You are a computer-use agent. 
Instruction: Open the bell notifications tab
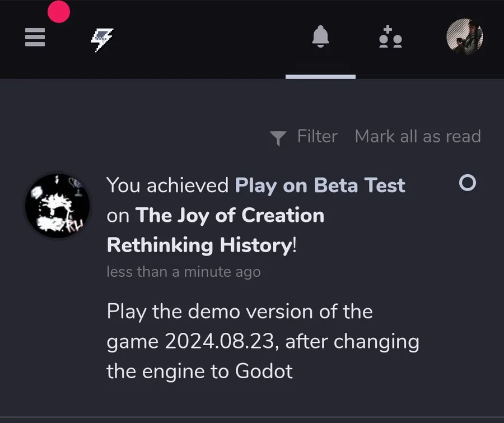click(x=320, y=36)
